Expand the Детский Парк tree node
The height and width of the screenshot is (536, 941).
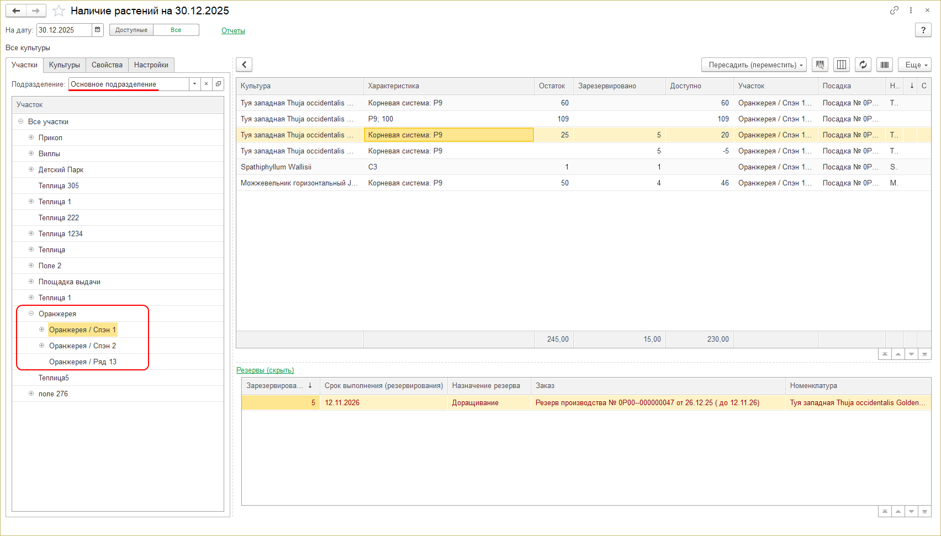tap(31, 169)
